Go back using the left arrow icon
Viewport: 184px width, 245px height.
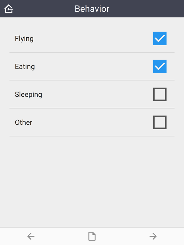(x=31, y=236)
